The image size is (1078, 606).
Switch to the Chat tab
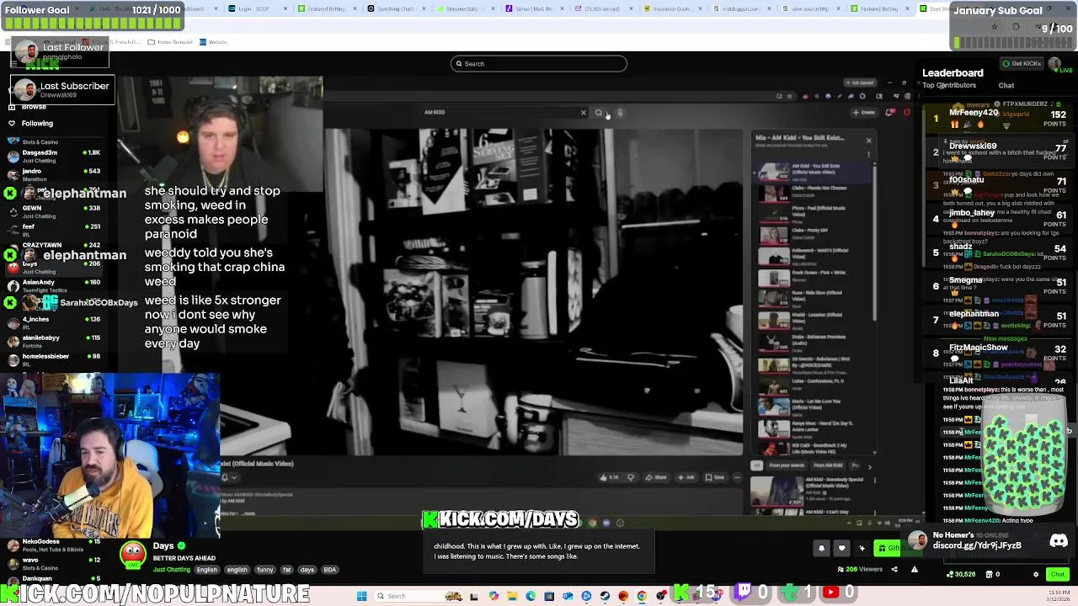(x=1006, y=86)
